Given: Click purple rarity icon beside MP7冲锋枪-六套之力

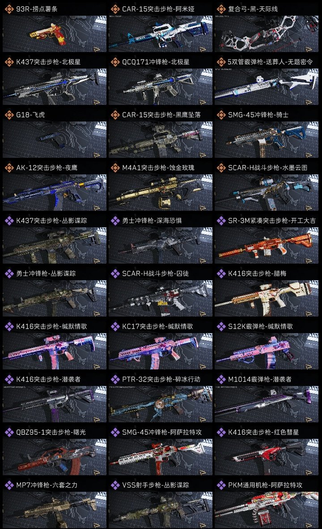Looking at the screenshot, I should [9, 485].
